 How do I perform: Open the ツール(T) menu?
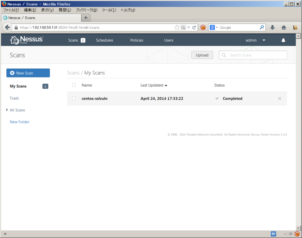(109, 10)
